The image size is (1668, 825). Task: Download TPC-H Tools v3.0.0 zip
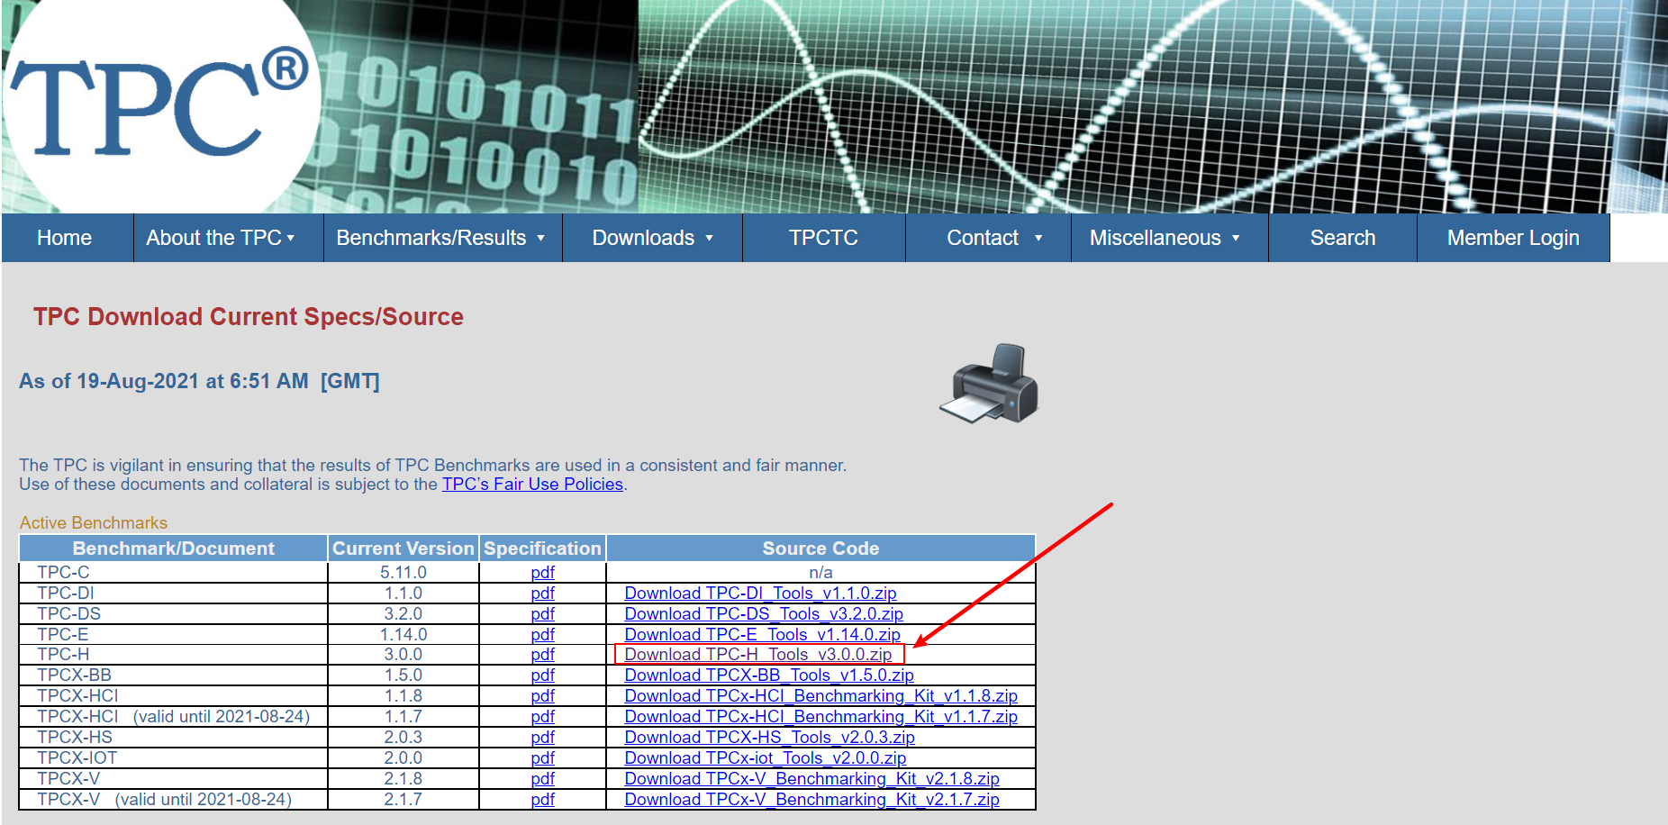(757, 655)
